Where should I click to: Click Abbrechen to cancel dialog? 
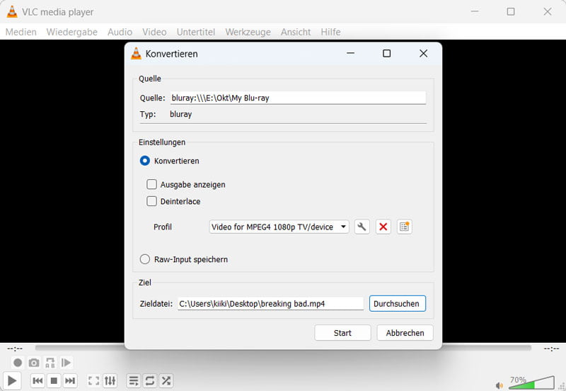pyautogui.click(x=405, y=333)
